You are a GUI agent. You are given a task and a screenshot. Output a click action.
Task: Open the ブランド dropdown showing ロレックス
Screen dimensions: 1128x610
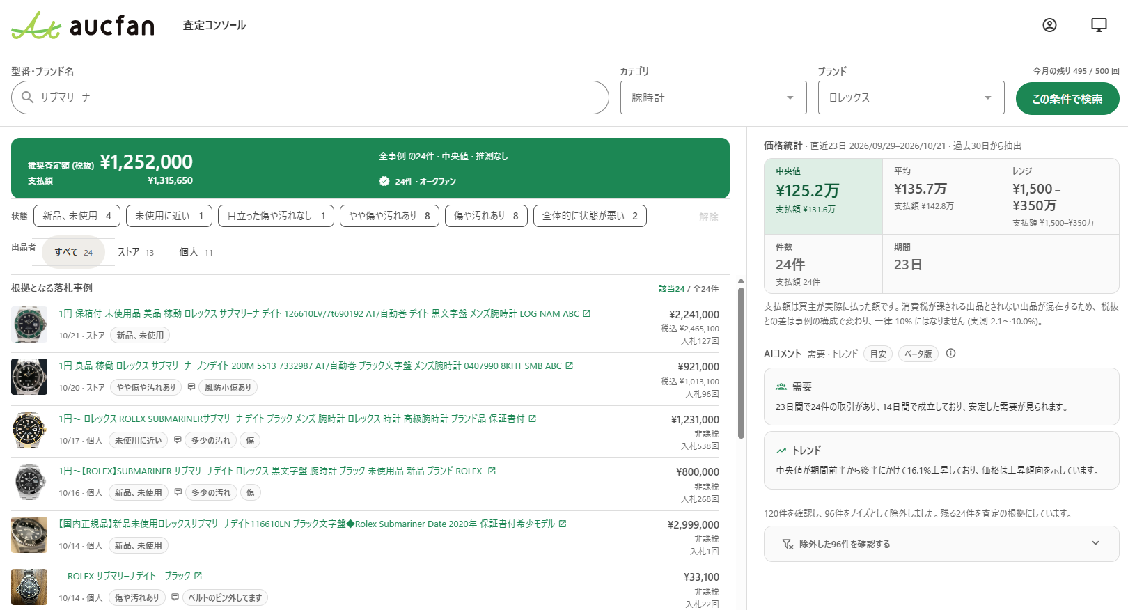tap(911, 97)
